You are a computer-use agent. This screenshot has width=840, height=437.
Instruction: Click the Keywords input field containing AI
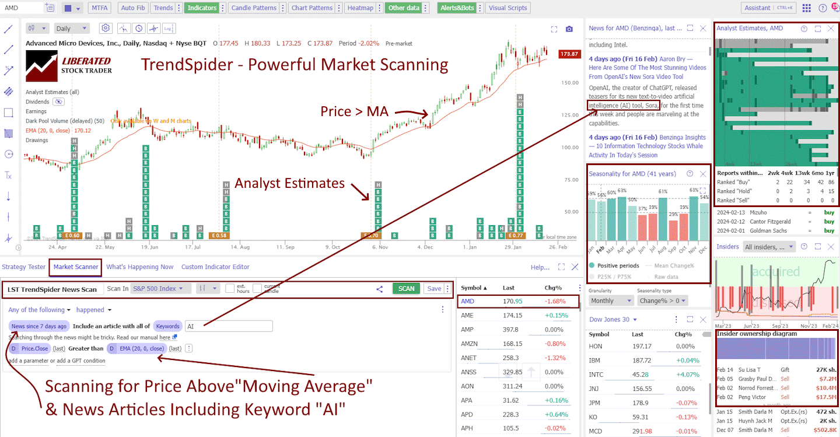tap(228, 326)
